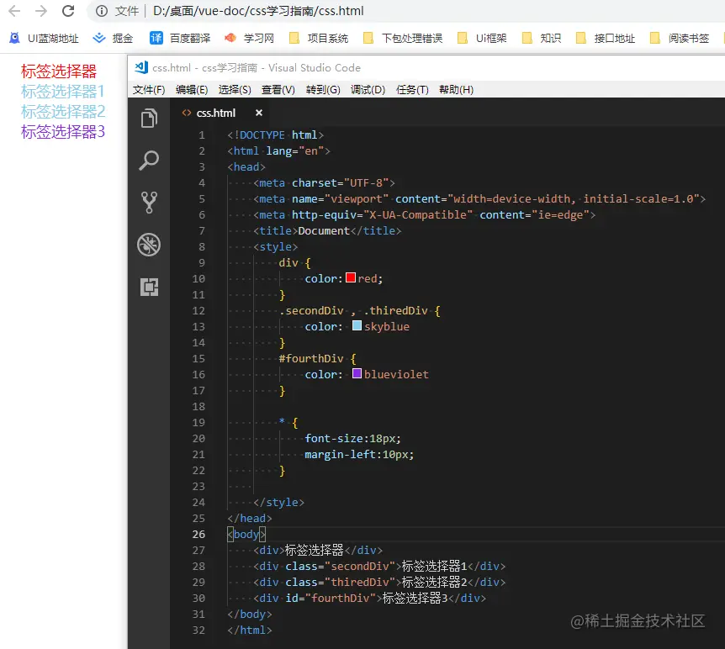
Task: Open the 掘金 bookmark
Action: click(113, 38)
